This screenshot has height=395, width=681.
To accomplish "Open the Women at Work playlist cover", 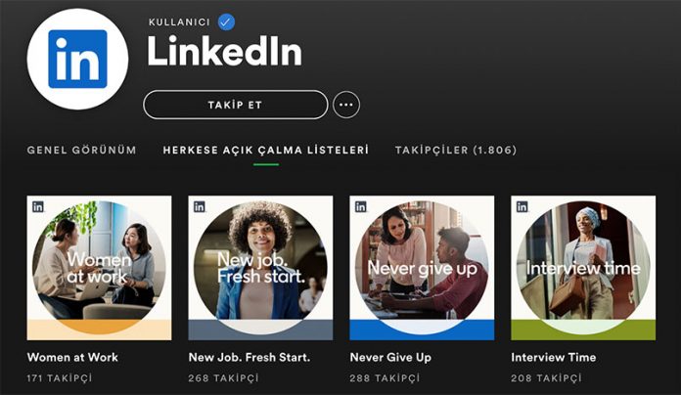I will click(99, 267).
